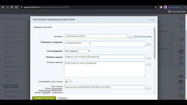Open the [Ид] link
The height and width of the screenshot is (105, 187).
pos(136,36)
